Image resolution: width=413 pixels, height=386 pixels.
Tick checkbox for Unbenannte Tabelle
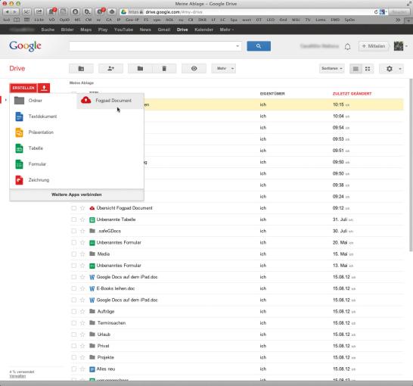coord(74,219)
